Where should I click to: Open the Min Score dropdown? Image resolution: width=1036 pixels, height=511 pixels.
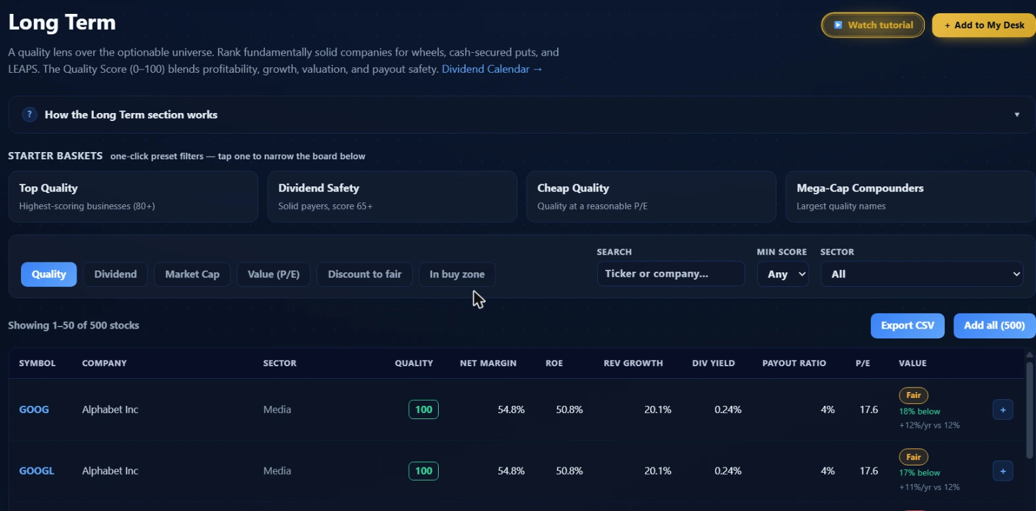coord(783,274)
